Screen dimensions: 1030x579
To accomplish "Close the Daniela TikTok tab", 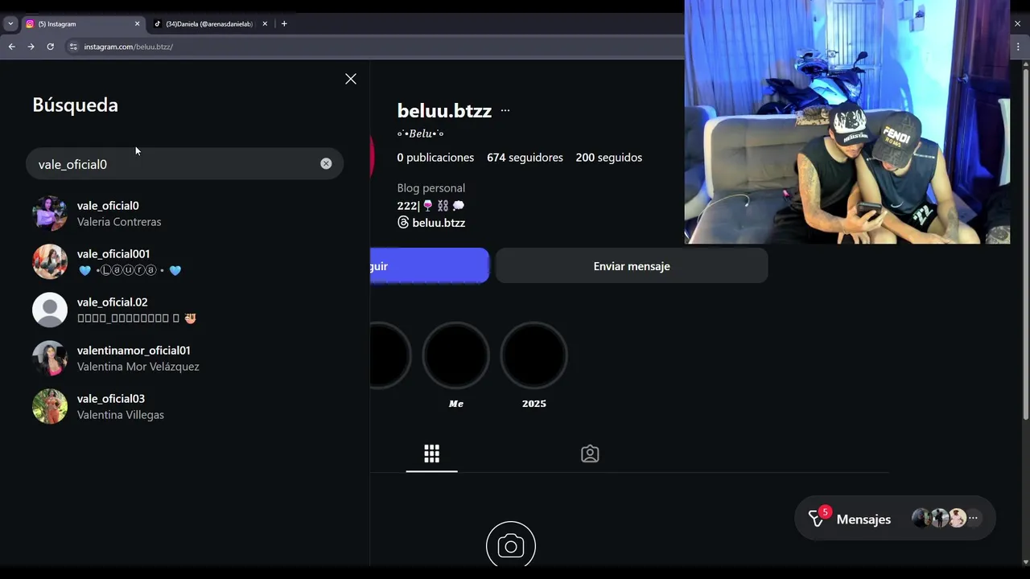I will (x=265, y=24).
